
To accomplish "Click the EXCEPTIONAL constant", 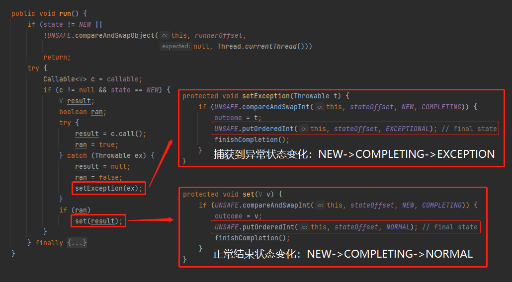I will [x=407, y=129].
